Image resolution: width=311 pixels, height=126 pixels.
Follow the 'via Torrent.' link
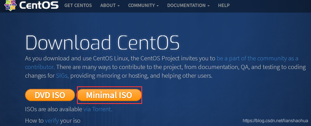click(98, 109)
